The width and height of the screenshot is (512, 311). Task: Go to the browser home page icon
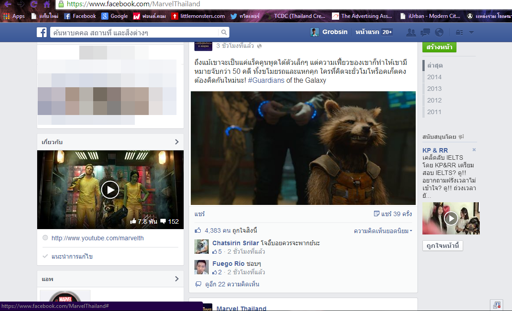coord(47,4)
